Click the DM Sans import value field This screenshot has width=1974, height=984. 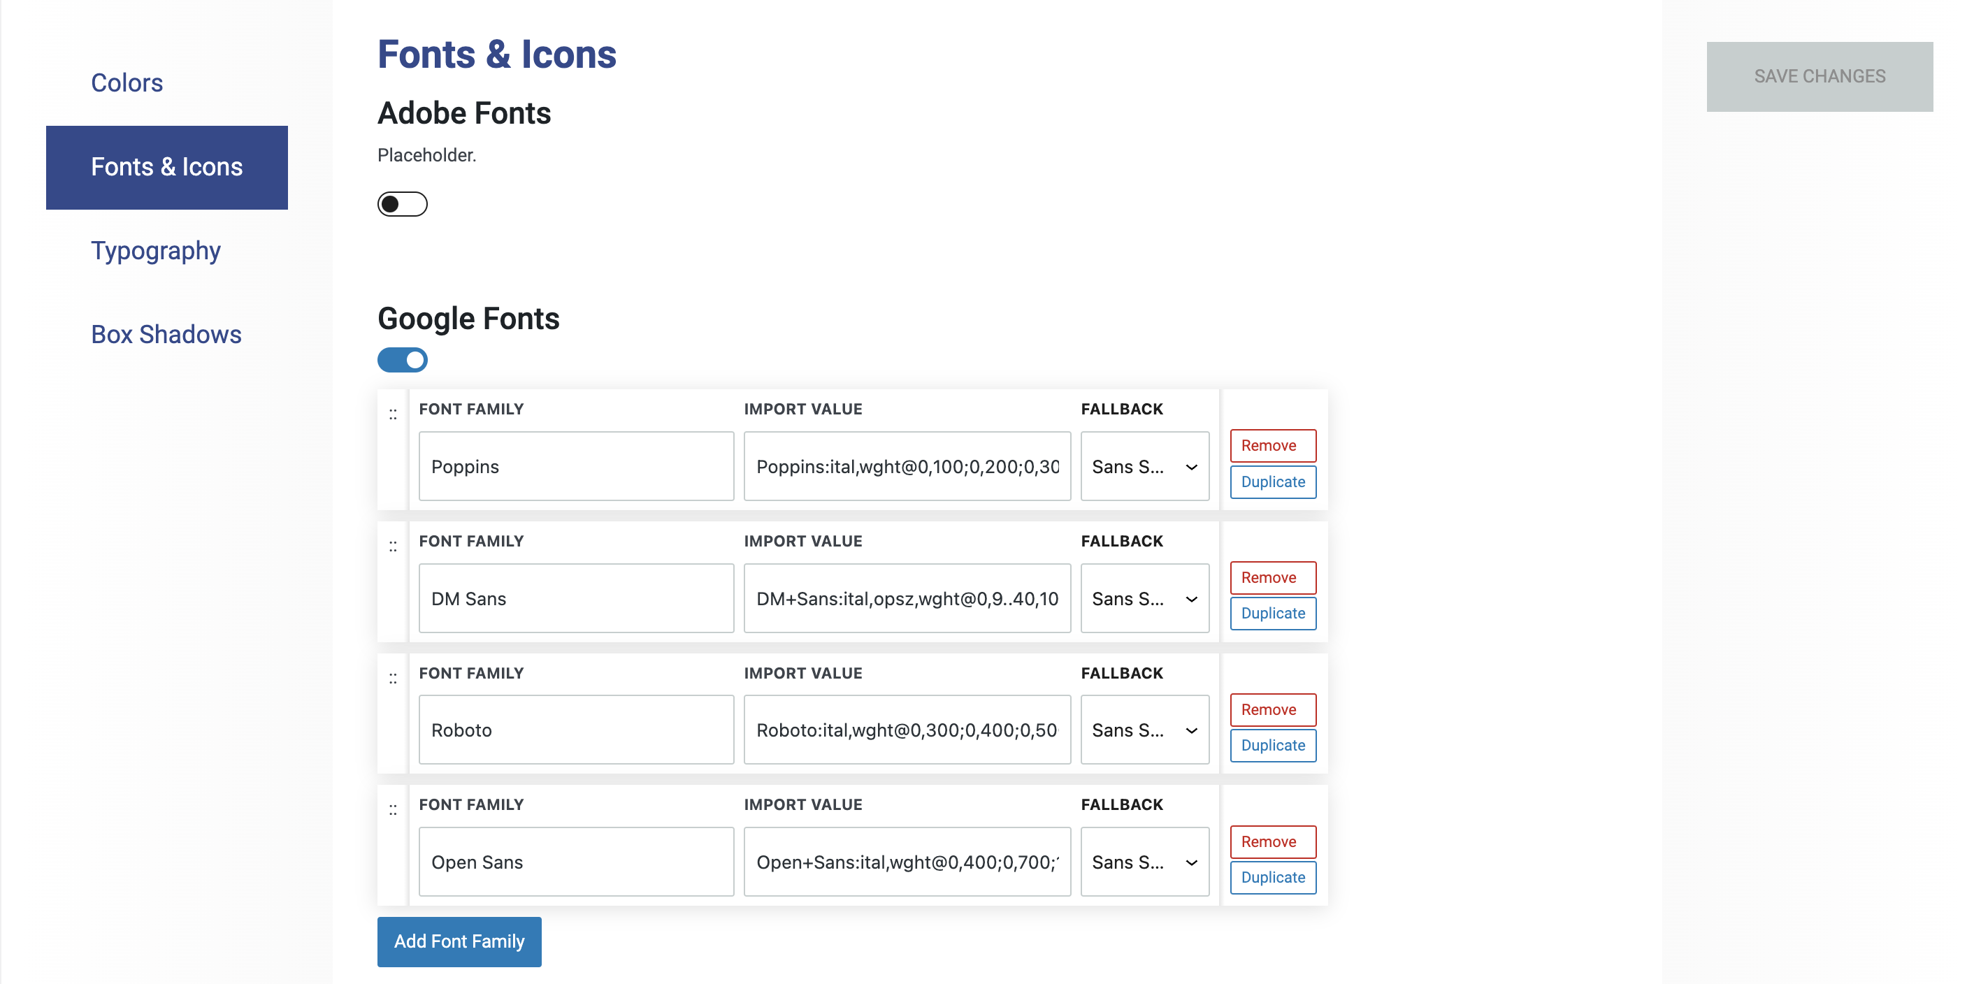coord(907,598)
